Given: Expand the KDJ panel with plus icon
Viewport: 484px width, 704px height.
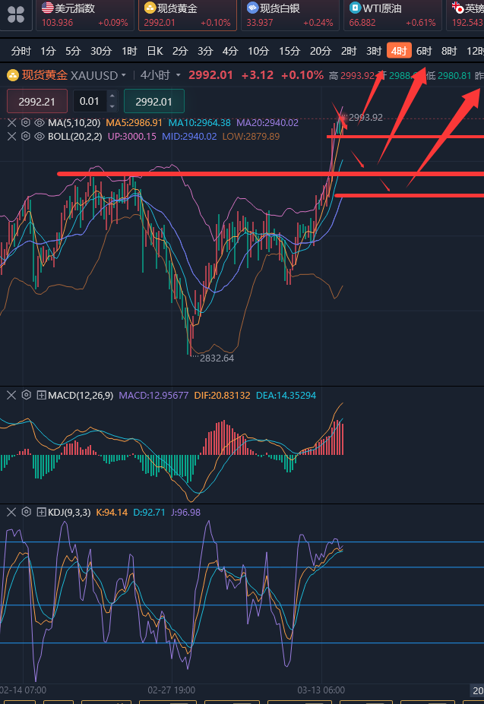Looking at the screenshot, I should coord(41,512).
